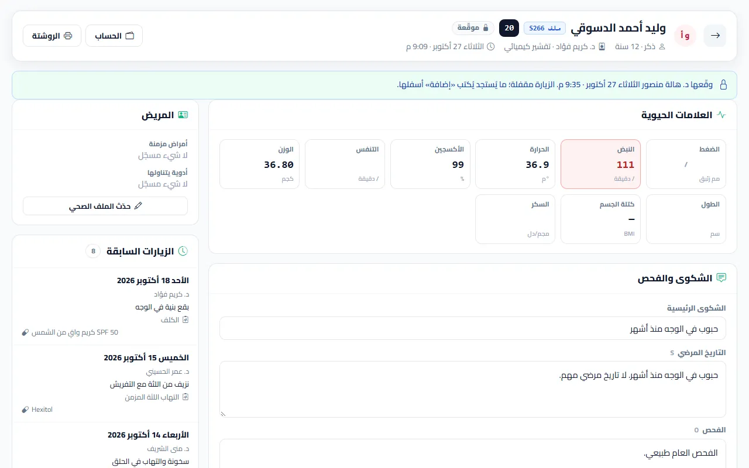
Task: Click the pulse icon next to العلامات الحيوية
Action: [721, 115]
